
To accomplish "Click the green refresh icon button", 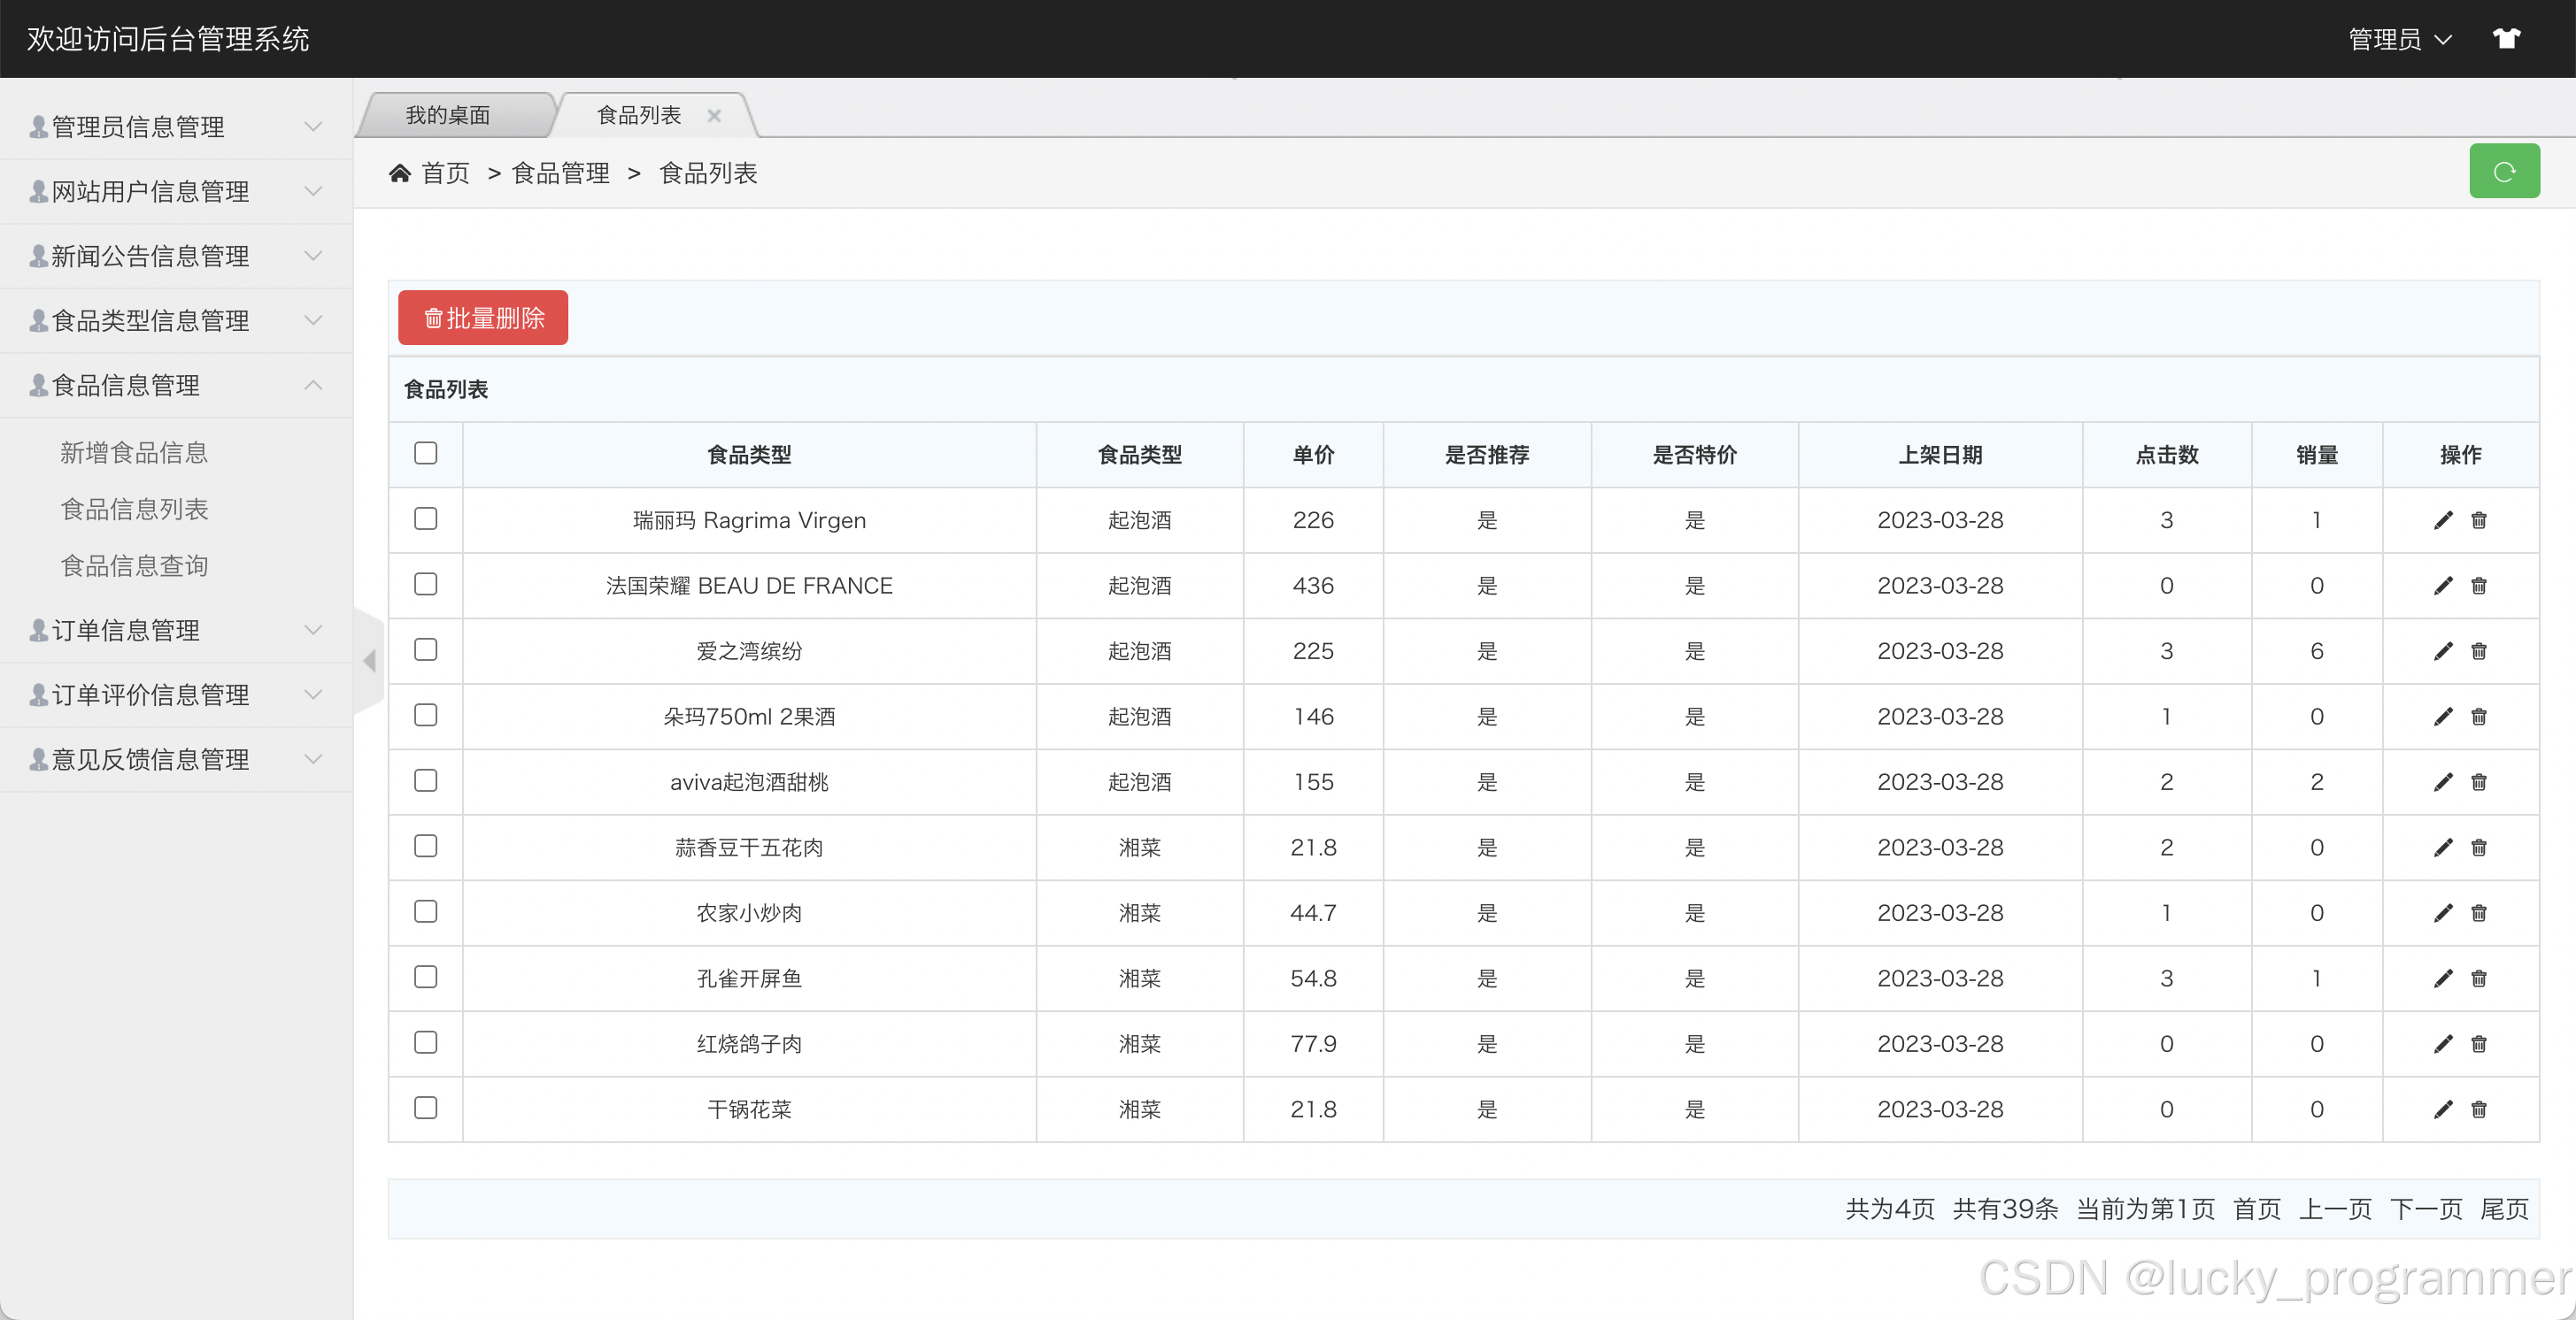I will (x=2503, y=171).
